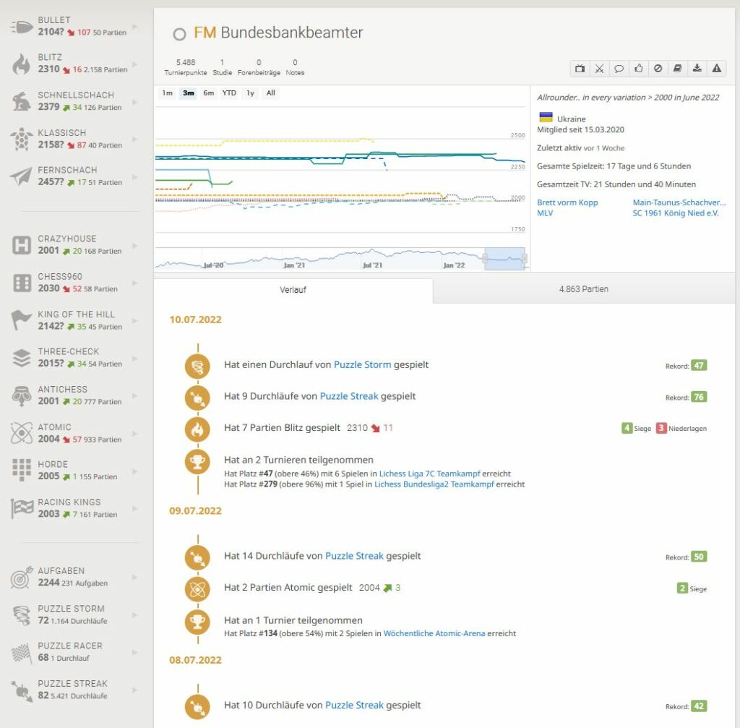
Task: Click the TV watch icon
Action: (580, 69)
